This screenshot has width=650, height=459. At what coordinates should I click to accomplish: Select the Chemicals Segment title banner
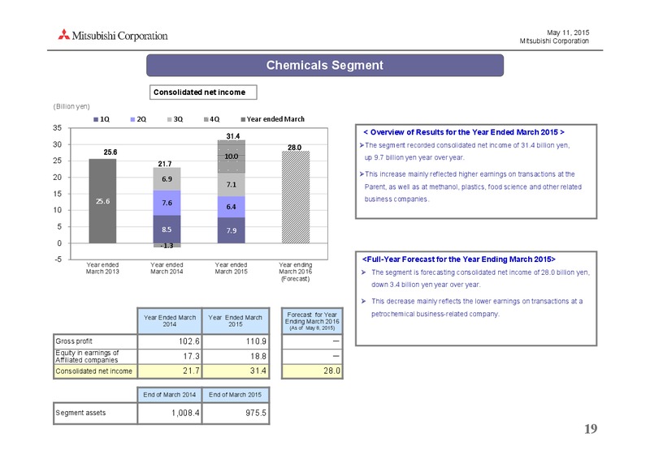click(x=324, y=66)
